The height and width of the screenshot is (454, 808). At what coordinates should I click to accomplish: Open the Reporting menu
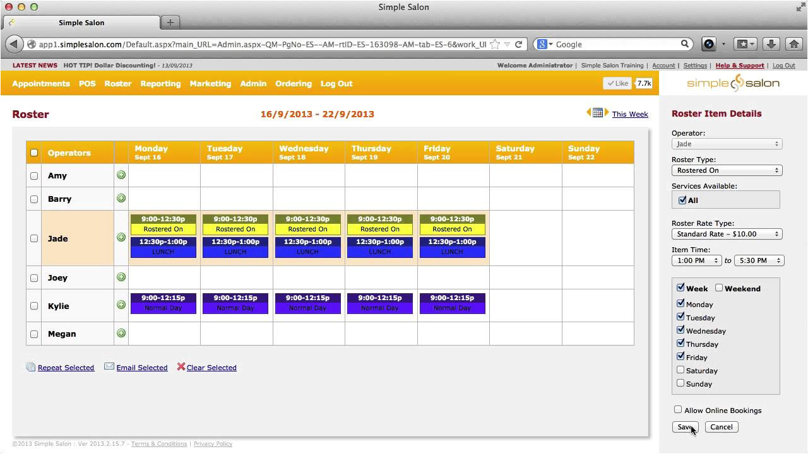[x=160, y=83]
